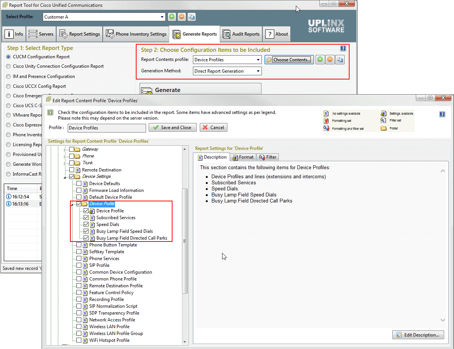
Task: Uncheck Busy Lamp Field Speed Dials checkbox
Action: (x=86, y=231)
